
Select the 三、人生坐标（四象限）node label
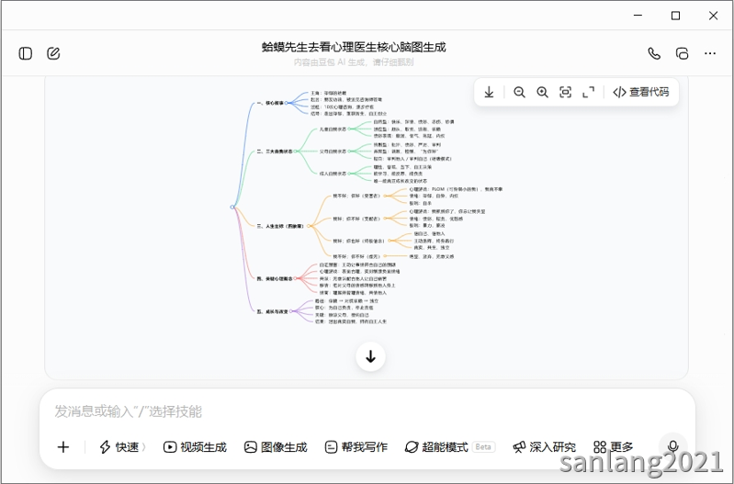pyautogui.click(x=280, y=226)
